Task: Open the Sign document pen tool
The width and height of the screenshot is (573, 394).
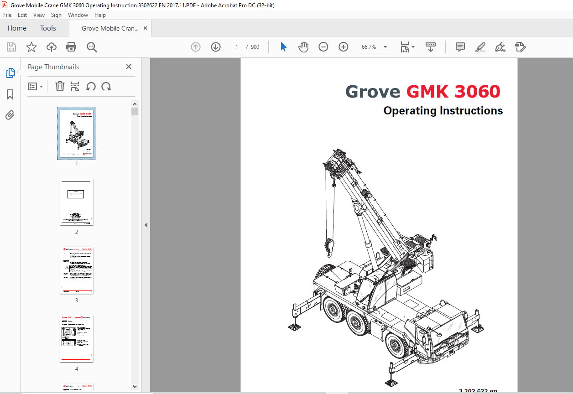Action: pyautogui.click(x=500, y=47)
